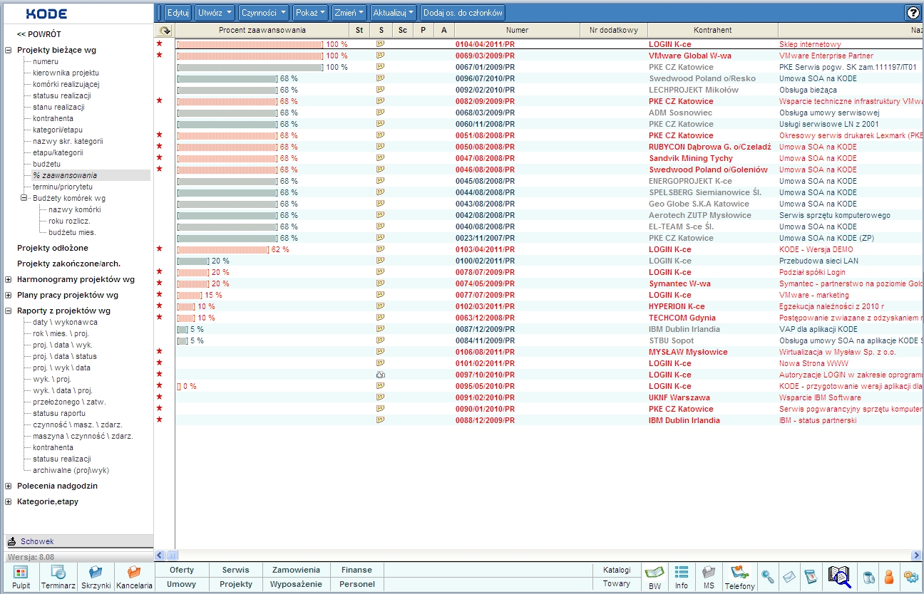This screenshot has width=924, height=594.
Task: Click the book with magnifier icon
Action: [x=839, y=576]
